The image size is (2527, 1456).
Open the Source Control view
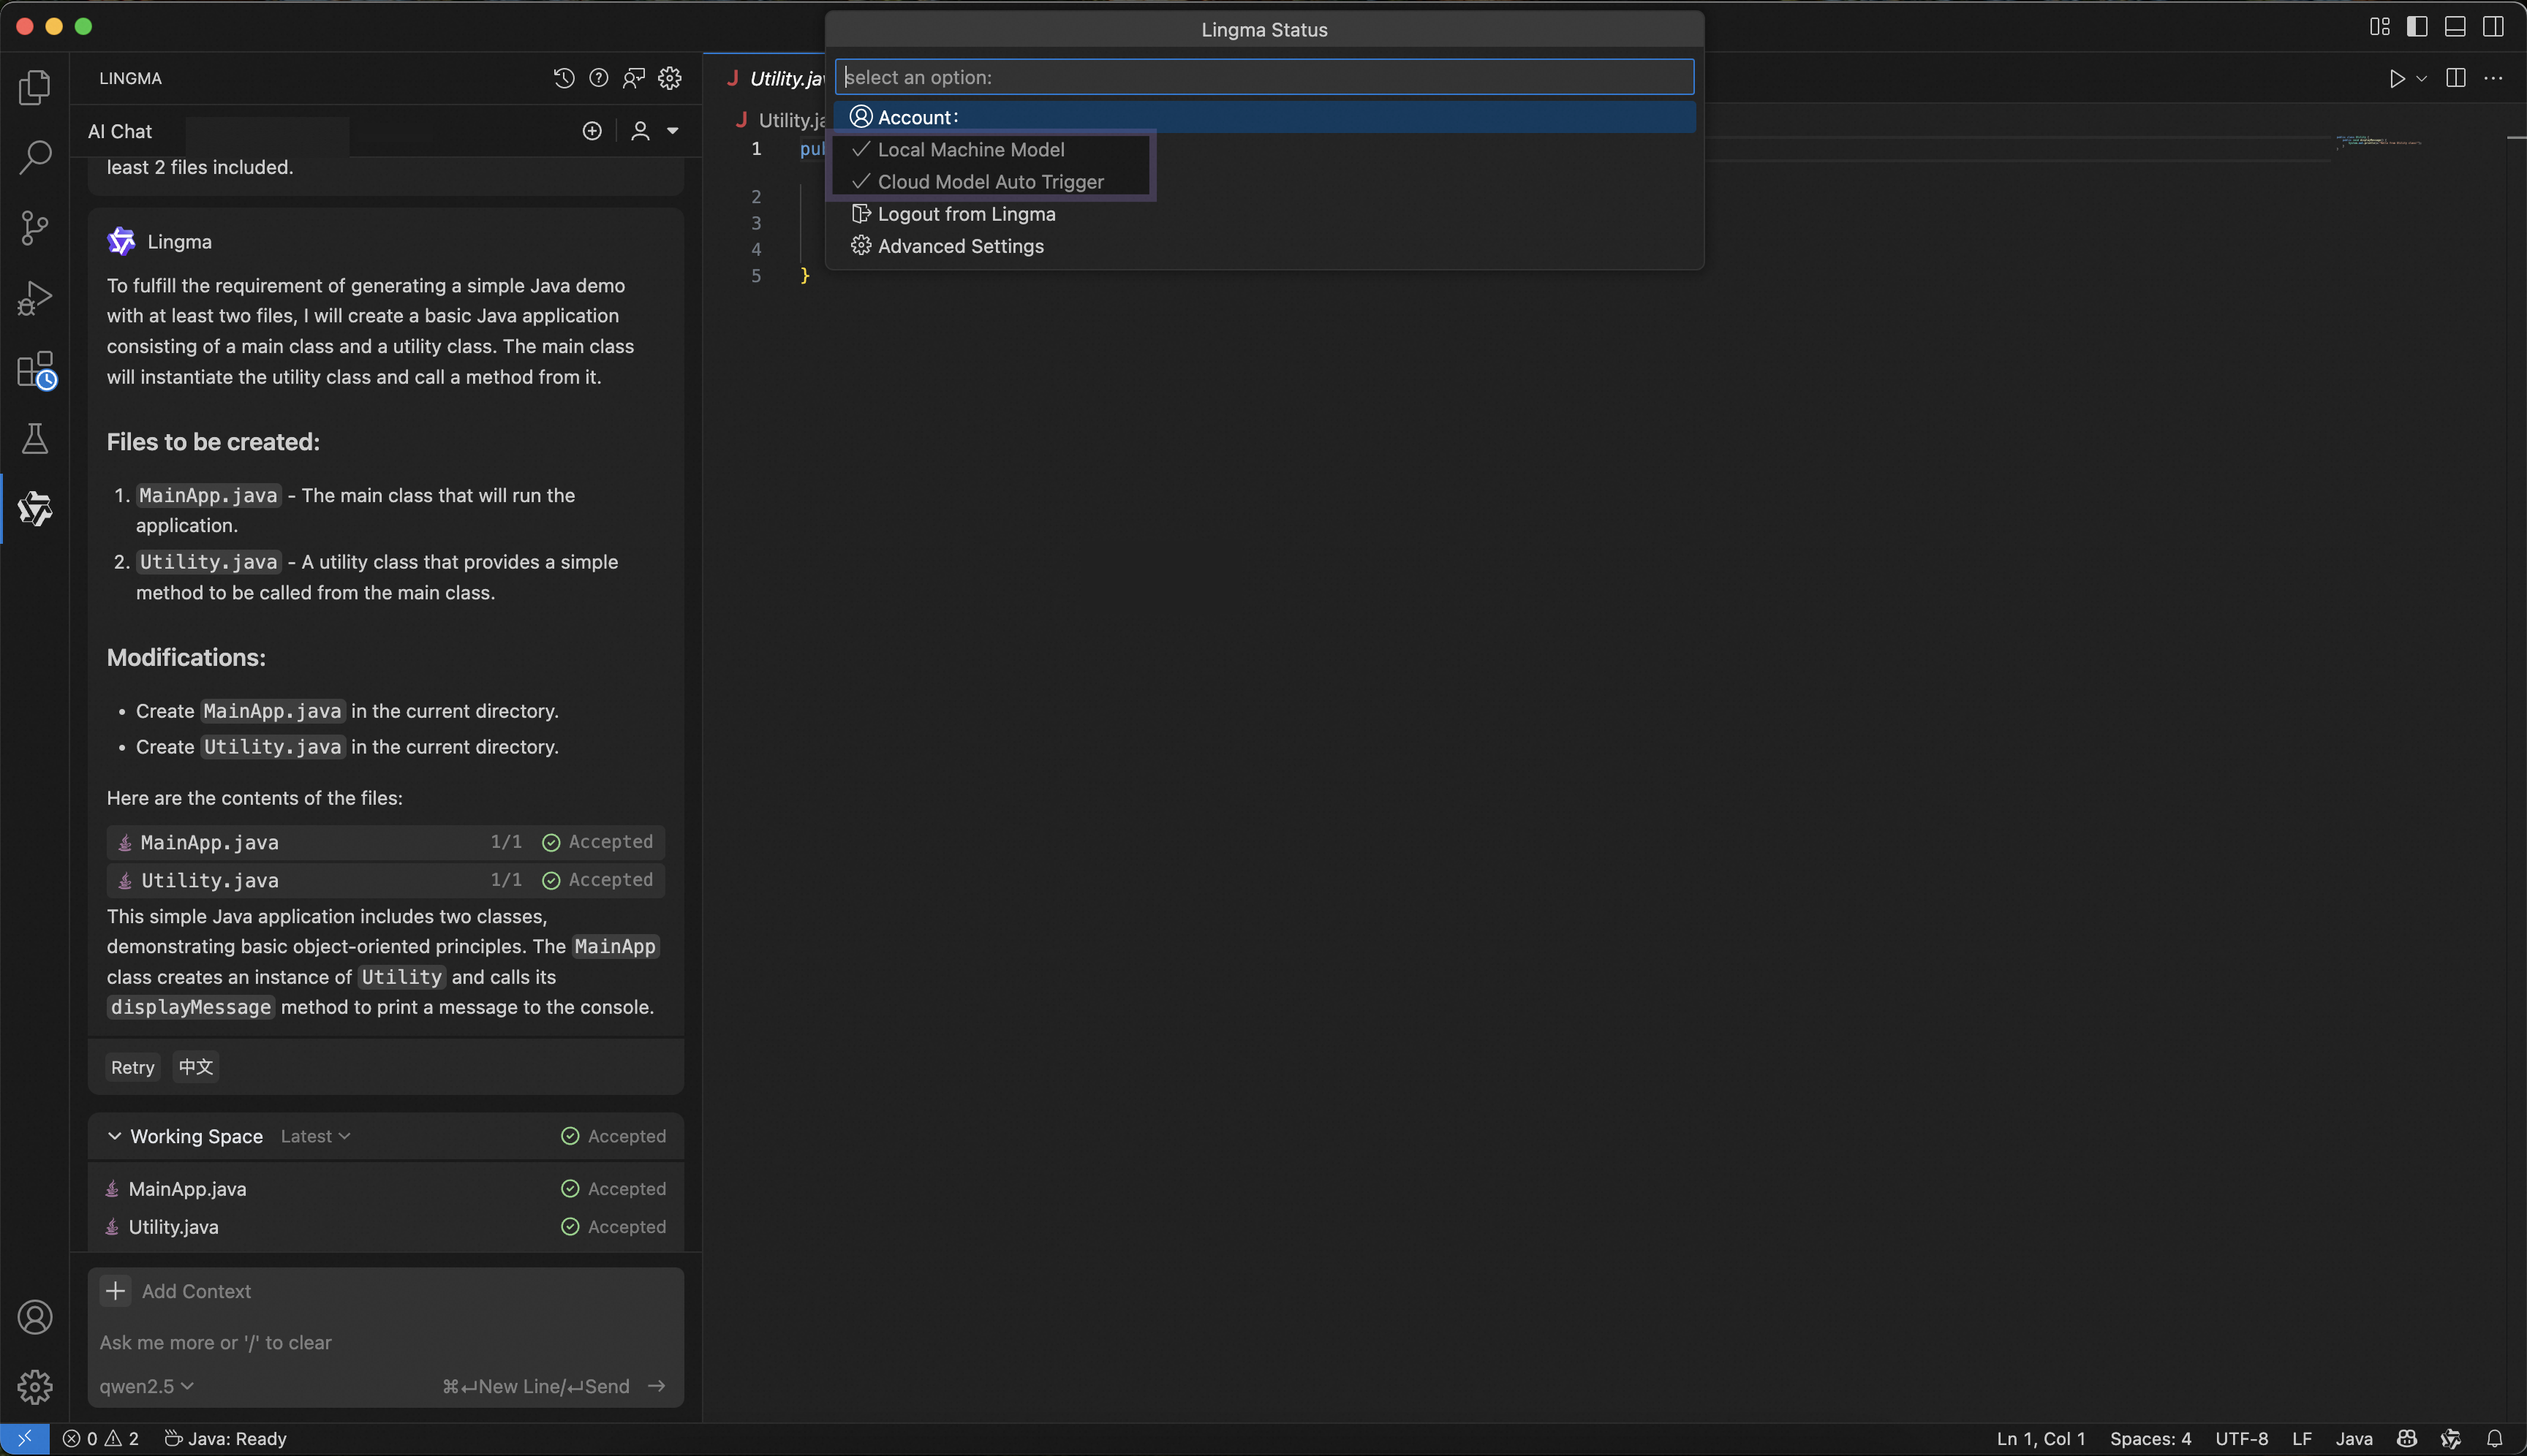coord(35,228)
